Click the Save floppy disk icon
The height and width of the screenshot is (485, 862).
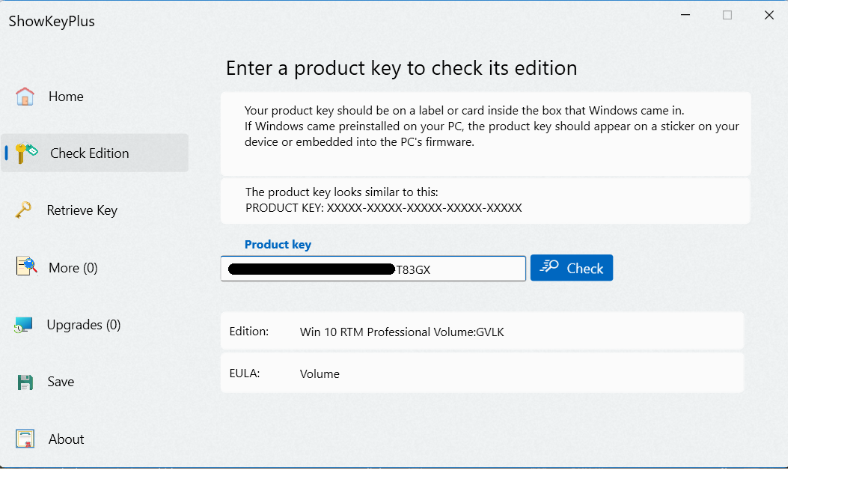click(25, 382)
